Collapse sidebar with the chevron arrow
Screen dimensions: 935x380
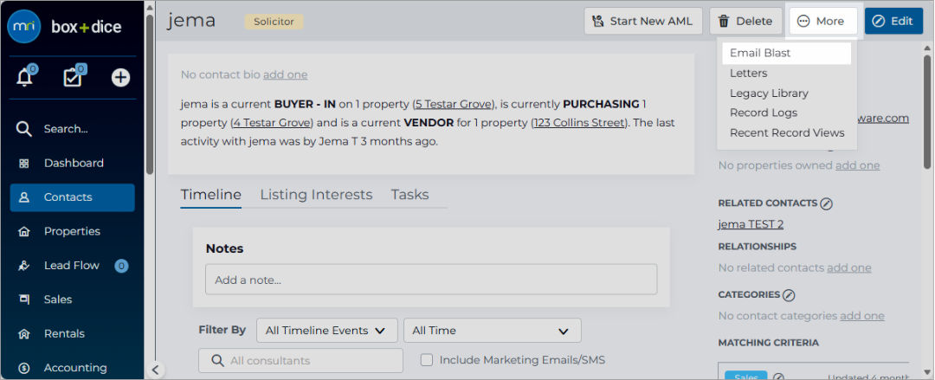pos(155,370)
